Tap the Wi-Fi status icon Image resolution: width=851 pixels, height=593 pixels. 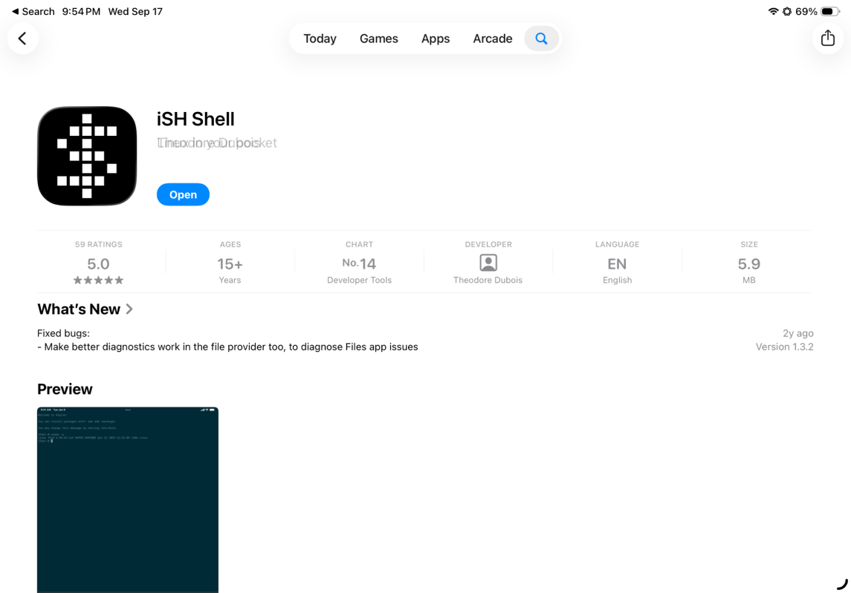pos(774,11)
